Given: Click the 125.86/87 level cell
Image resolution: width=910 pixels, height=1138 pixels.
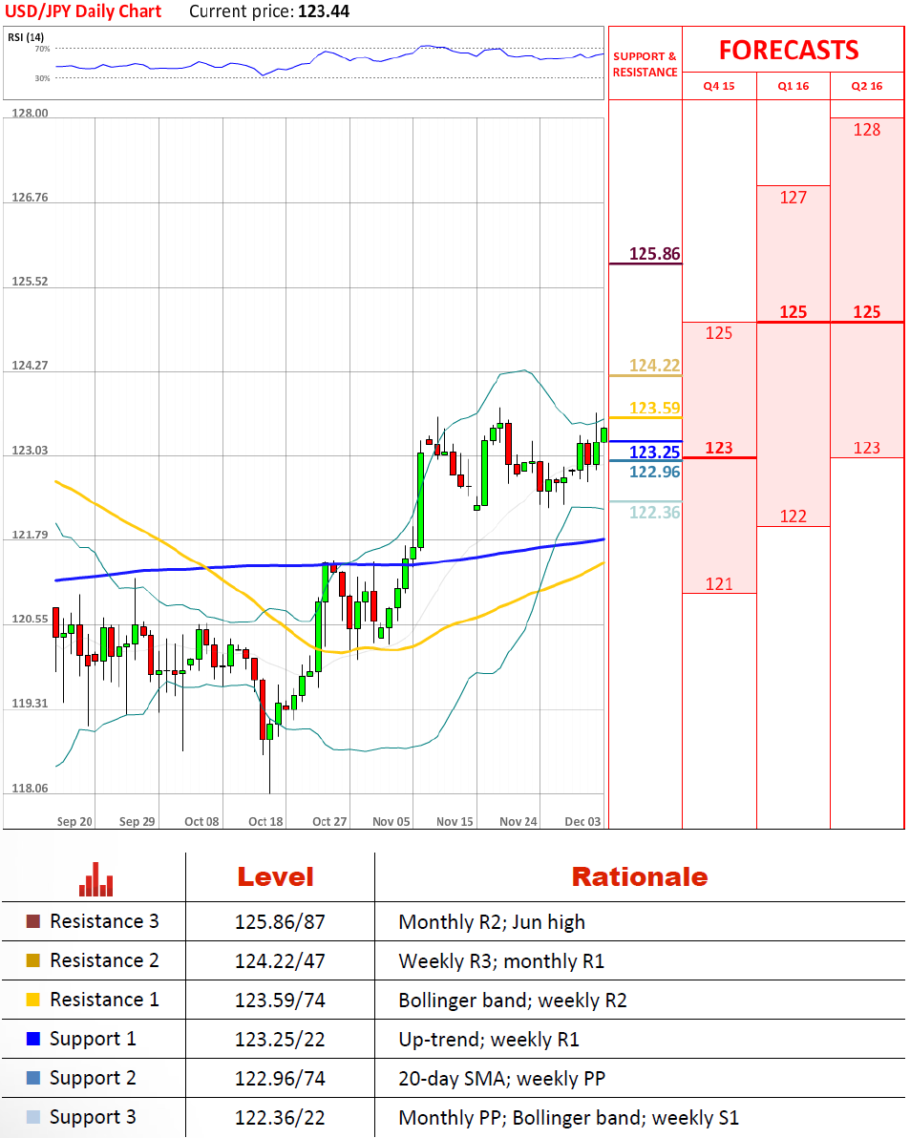Looking at the screenshot, I should point(280,922).
